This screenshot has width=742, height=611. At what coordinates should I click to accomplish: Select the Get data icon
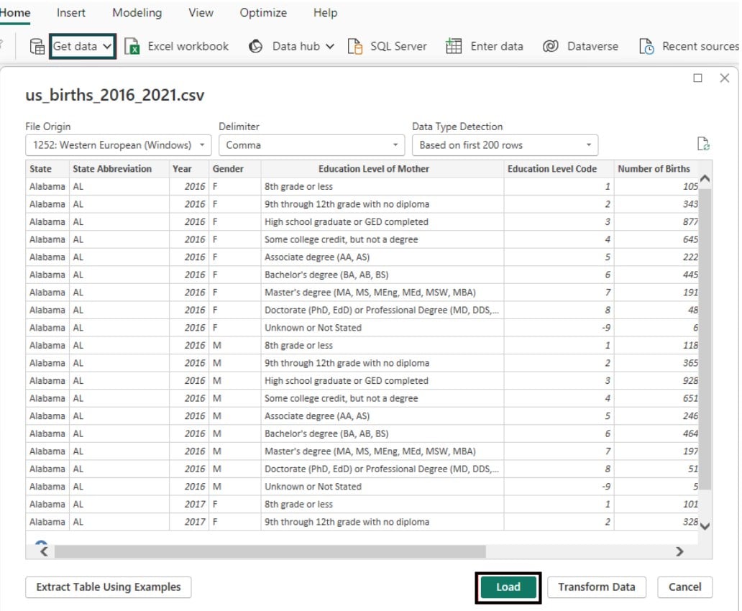tap(37, 45)
